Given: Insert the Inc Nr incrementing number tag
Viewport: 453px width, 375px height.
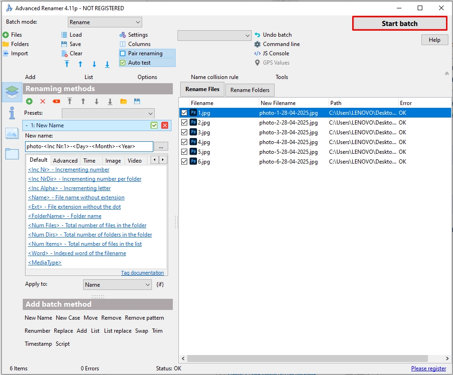Looking at the screenshot, I should tap(68, 170).
